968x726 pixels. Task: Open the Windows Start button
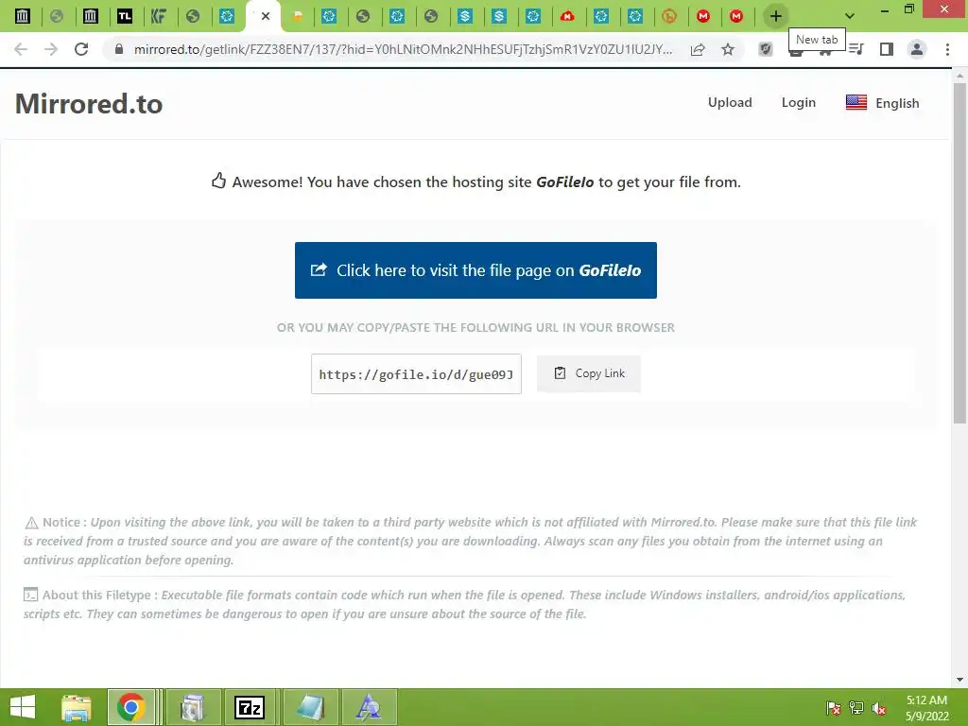coord(23,707)
